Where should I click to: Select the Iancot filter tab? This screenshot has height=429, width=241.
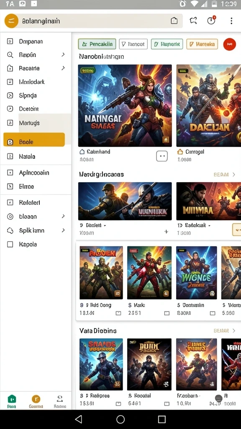pyautogui.click(x=133, y=44)
